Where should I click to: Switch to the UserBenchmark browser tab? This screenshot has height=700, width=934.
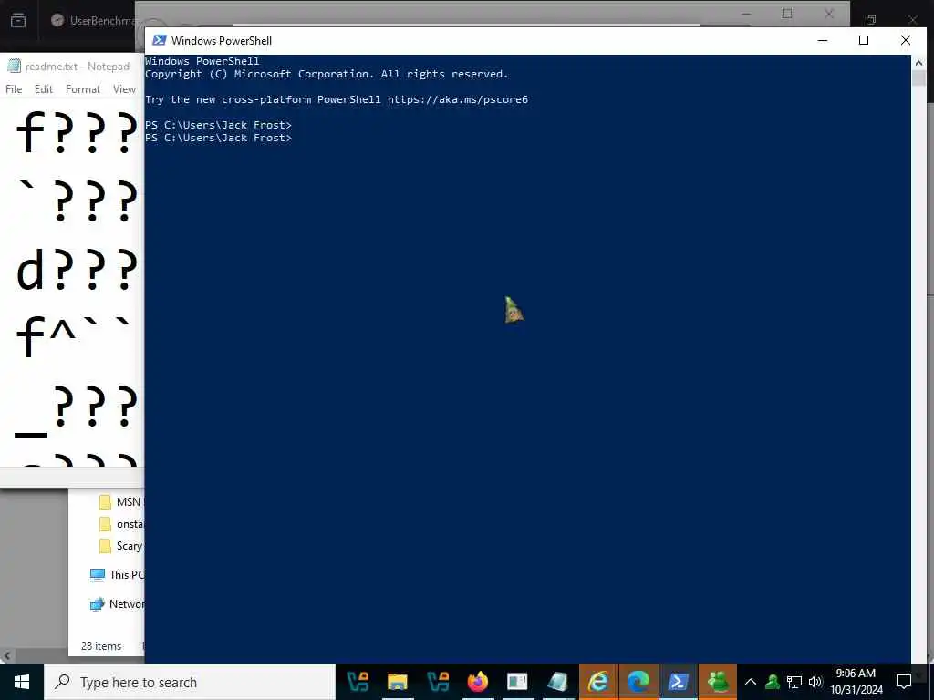[x=93, y=20]
